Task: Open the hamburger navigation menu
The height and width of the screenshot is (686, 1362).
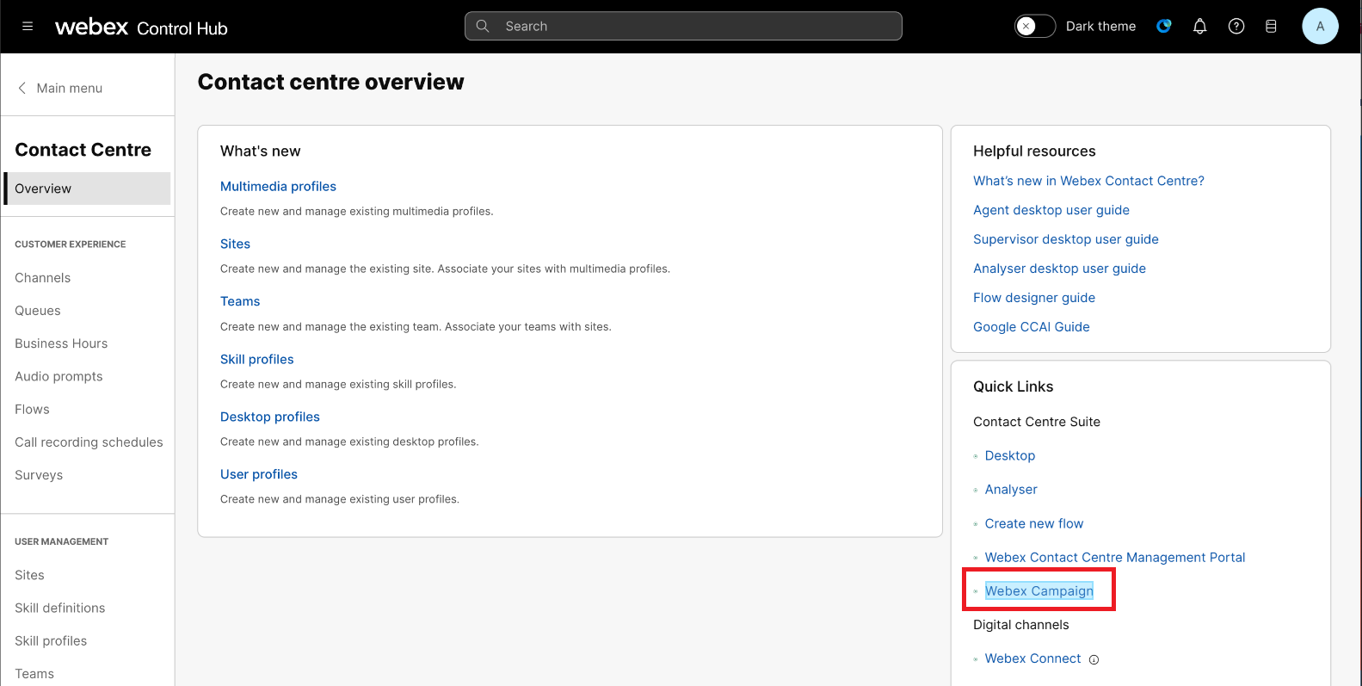Action: [28, 27]
